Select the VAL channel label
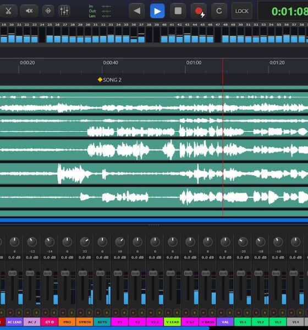 (225, 322)
